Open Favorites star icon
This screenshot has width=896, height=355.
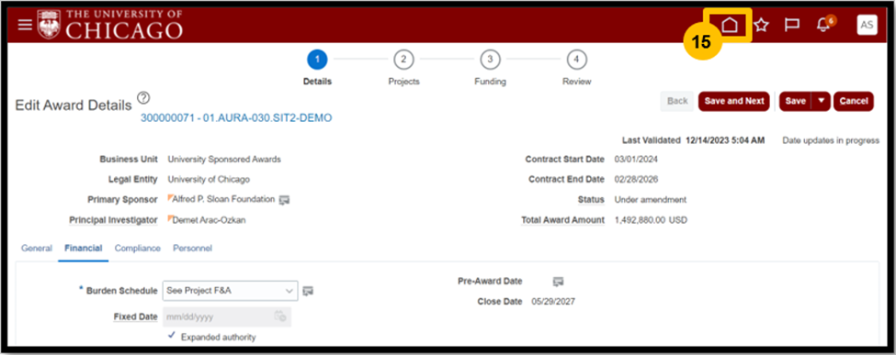click(x=761, y=25)
